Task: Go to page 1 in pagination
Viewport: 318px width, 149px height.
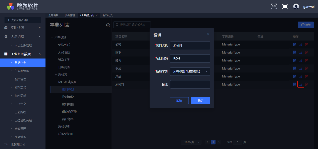Action: pos(213,142)
